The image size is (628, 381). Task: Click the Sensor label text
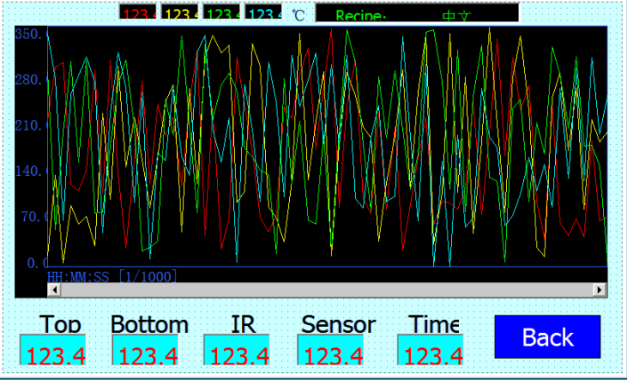[338, 324]
